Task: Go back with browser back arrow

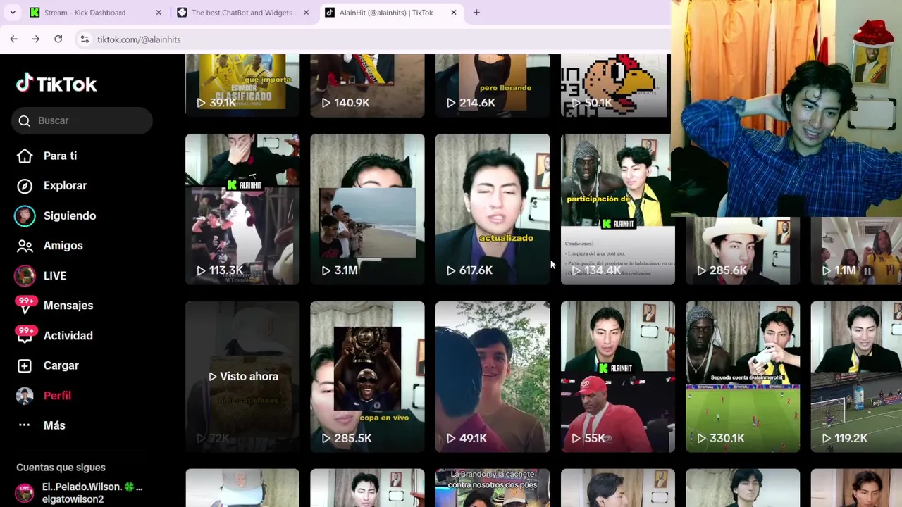Action: (x=13, y=39)
